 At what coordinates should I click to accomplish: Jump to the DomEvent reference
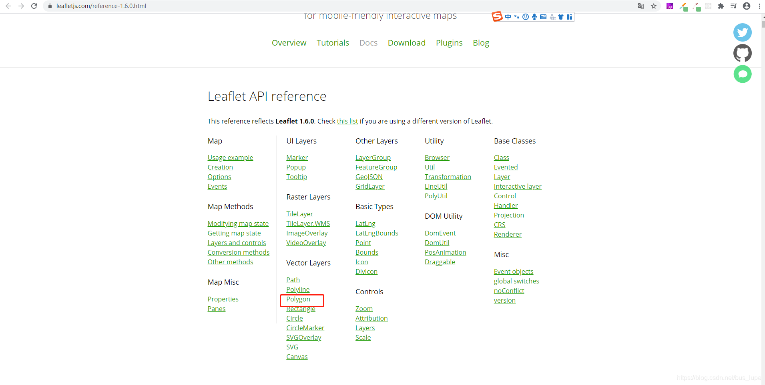pos(440,233)
